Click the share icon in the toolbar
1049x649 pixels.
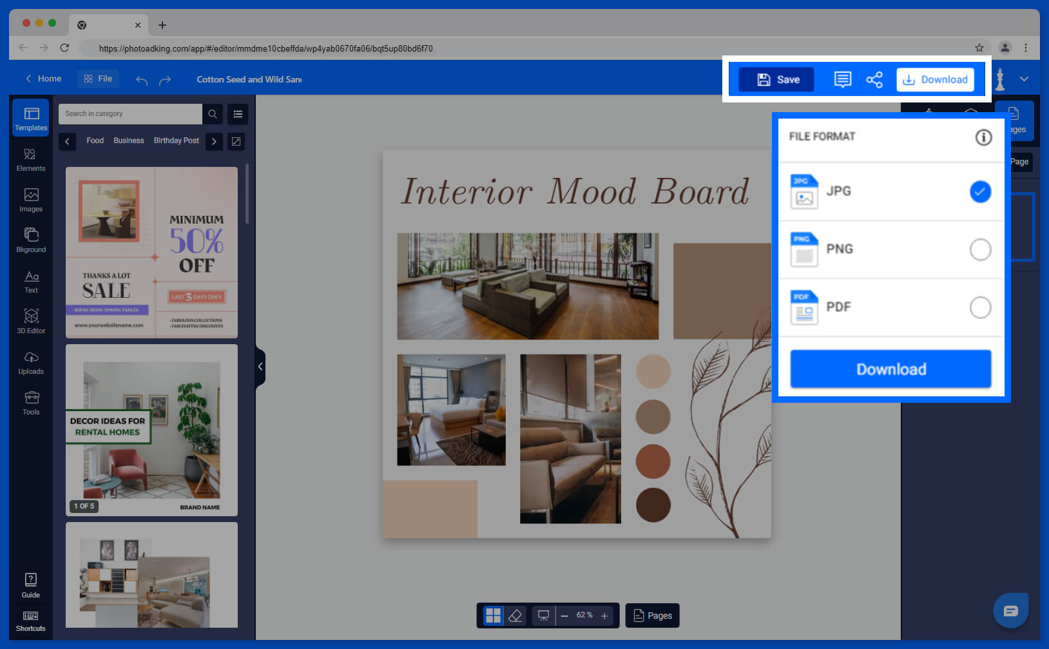pyautogui.click(x=874, y=79)
